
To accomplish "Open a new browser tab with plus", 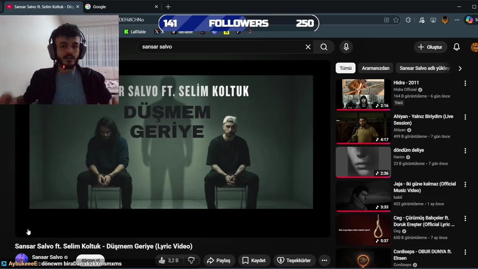I will (168, 7).
